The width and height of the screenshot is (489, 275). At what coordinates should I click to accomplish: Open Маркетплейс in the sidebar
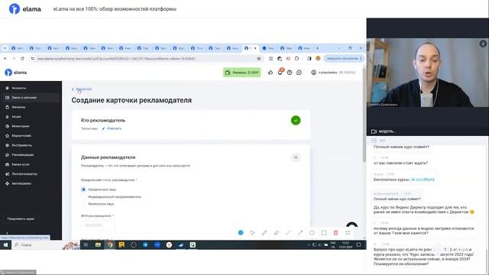[x=21, y=136]
